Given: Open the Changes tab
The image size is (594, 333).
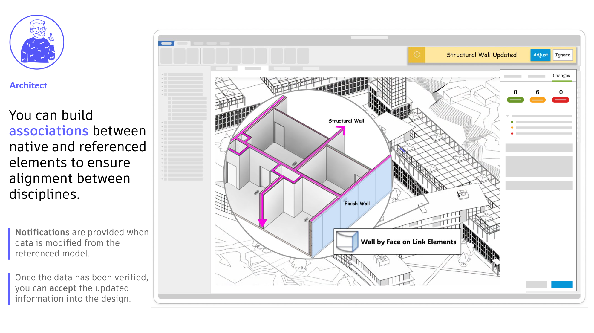Looking at the screenshot, I should (x=561, y=76).
